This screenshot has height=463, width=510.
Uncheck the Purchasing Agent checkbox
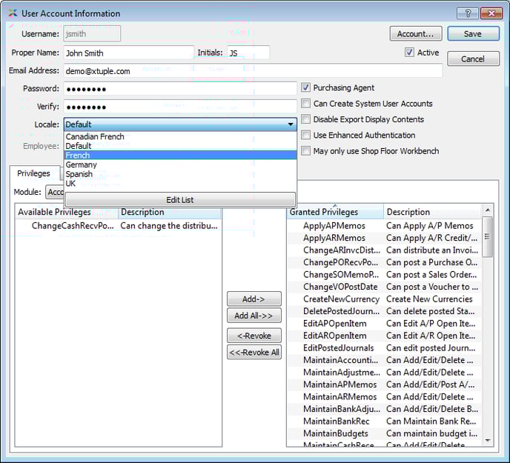(305, 87)
